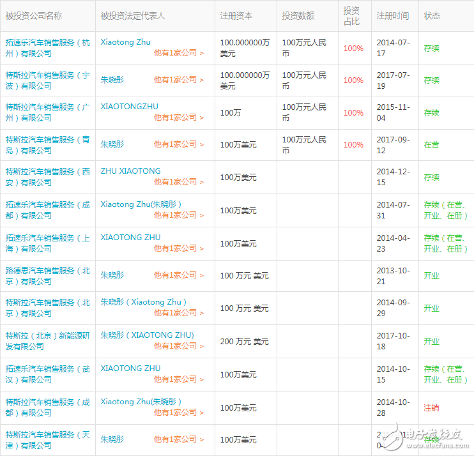Open 拓速乐汽车销售服务(武汉)有限公司 company link

coord(48,374)
